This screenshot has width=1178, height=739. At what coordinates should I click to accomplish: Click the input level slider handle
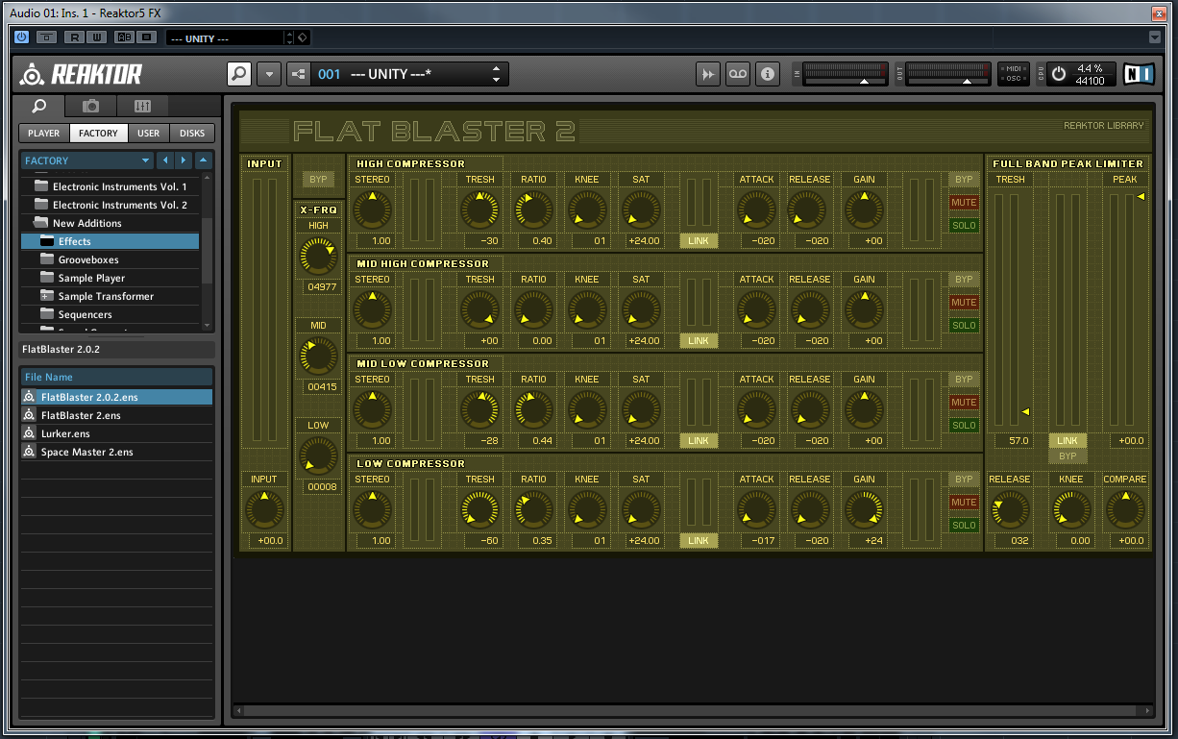click(865, 83)
